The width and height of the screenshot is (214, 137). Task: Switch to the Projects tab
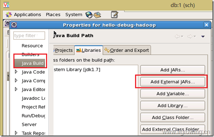pyautogui.click(x=64, y=50)
